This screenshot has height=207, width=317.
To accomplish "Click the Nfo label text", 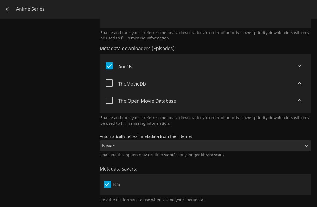I will pyautogui.click(x=117, y=184).
